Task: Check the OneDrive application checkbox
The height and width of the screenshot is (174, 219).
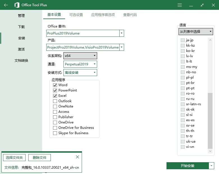Action: [x=55, y=122]
